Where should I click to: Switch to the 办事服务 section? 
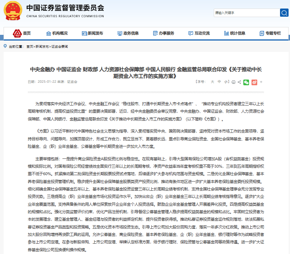tap(165, 33)
